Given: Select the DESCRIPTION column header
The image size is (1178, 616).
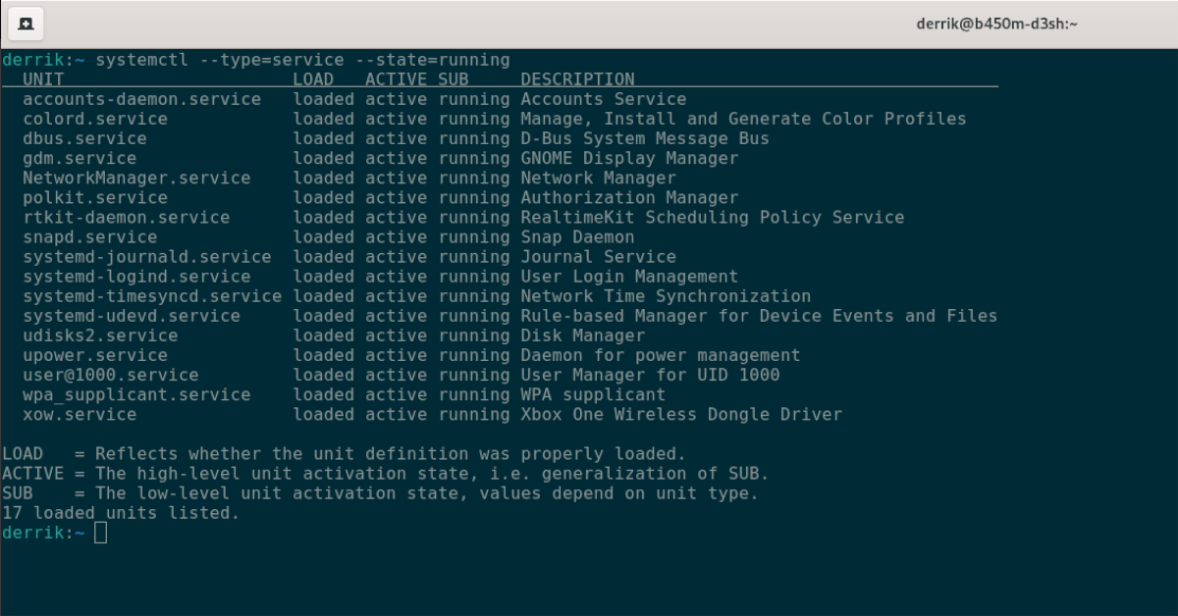Looking at the screenshot, I should [577, 79].
